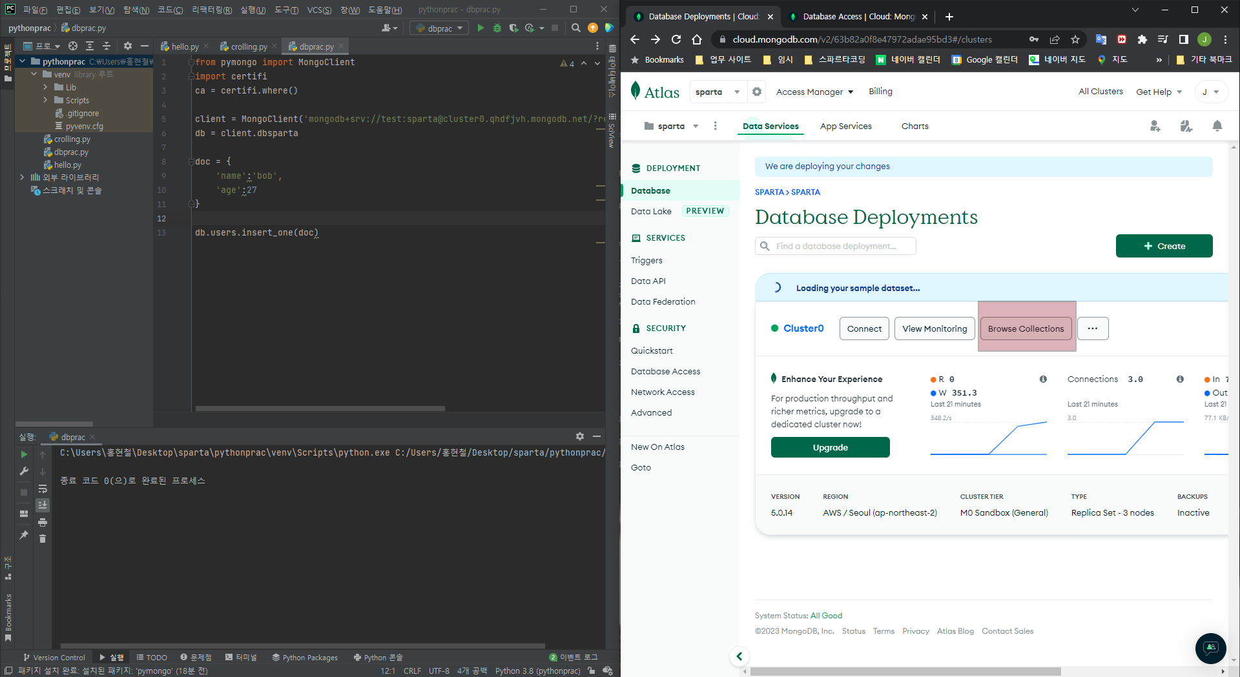Screen dimensions: 1240x677
Task: Open run configuration wrench in Run panel
Action: (x=24, y=471)
